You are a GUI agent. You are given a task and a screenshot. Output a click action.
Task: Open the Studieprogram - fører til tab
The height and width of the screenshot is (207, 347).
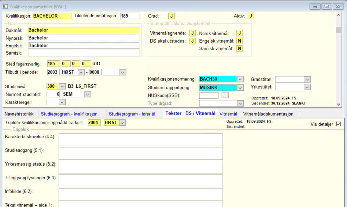(132, 114)
